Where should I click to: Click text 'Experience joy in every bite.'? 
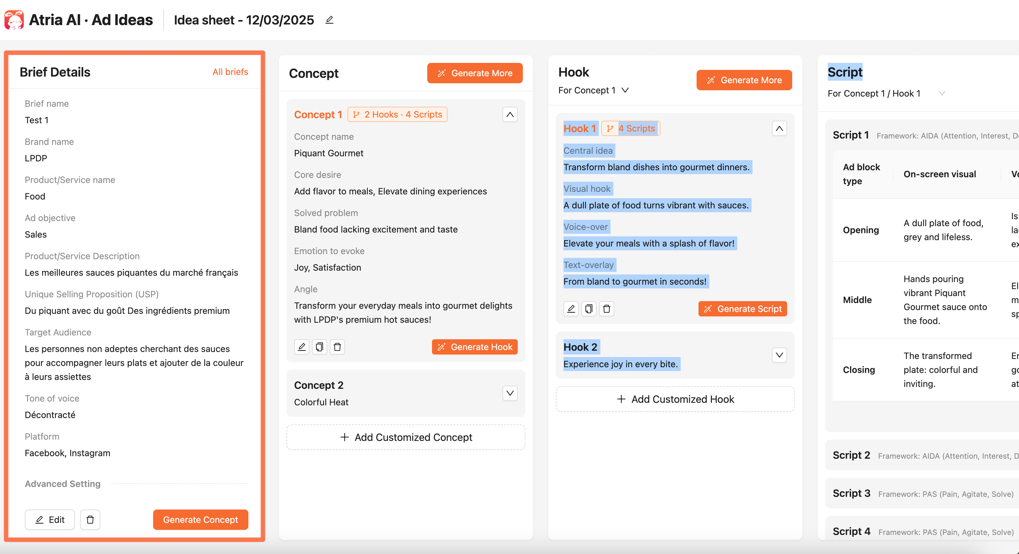(x=621, y=364)
